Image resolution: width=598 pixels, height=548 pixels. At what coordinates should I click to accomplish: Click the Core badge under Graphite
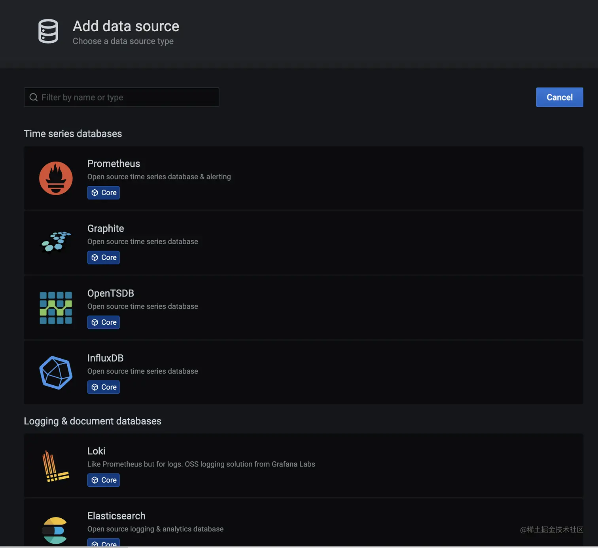pos(103,258)
